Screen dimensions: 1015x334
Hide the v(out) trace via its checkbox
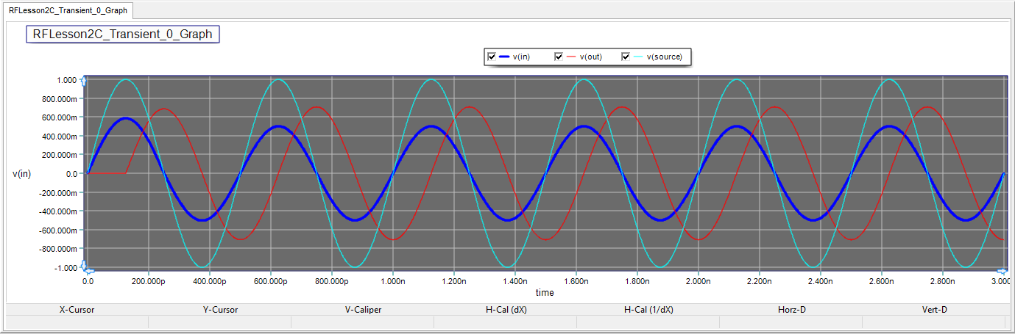(x=559, y=57)
